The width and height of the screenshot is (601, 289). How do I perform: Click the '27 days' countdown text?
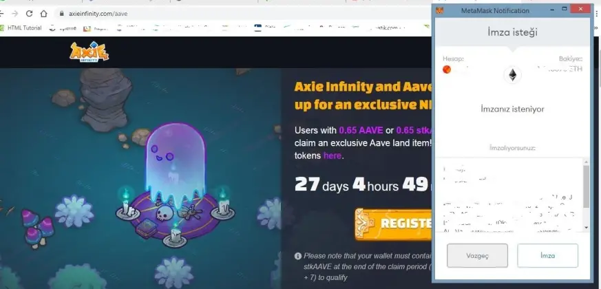(x=321, y=184)
